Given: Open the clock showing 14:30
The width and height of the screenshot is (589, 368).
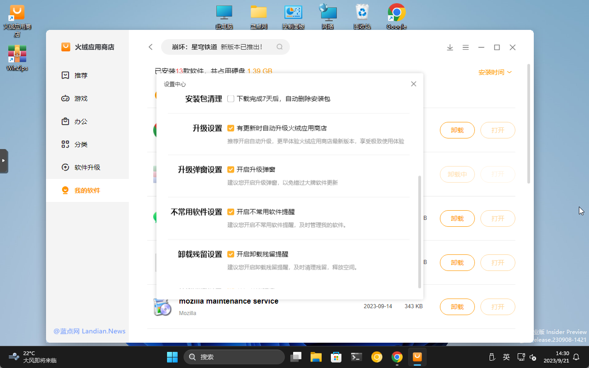Looking at the screenshot, I should 556,357.
